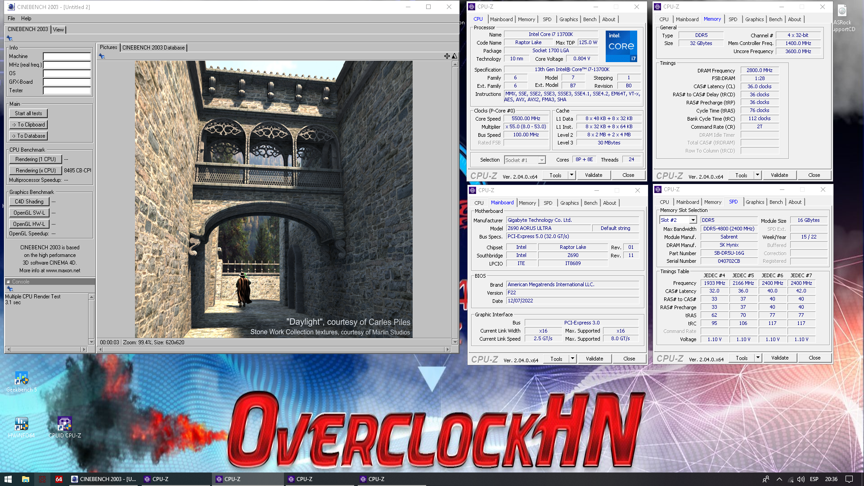The height and width of the screenshot is (486, 864).
Task: Show hidden system tray icons
Action: (x=779, y=479)
